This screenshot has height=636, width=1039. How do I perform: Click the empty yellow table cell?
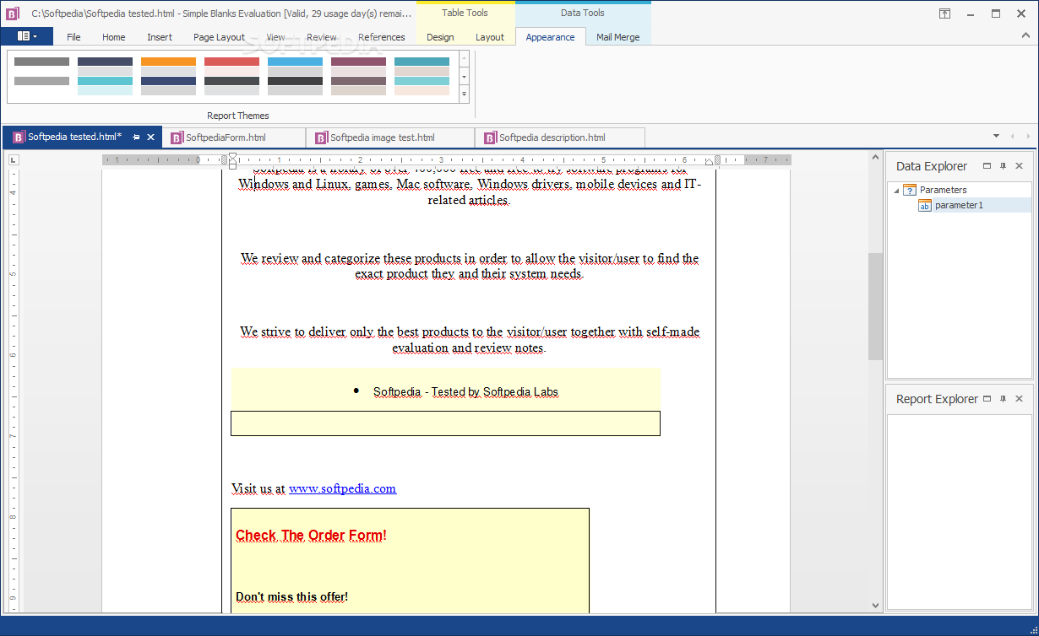point(445,423)
